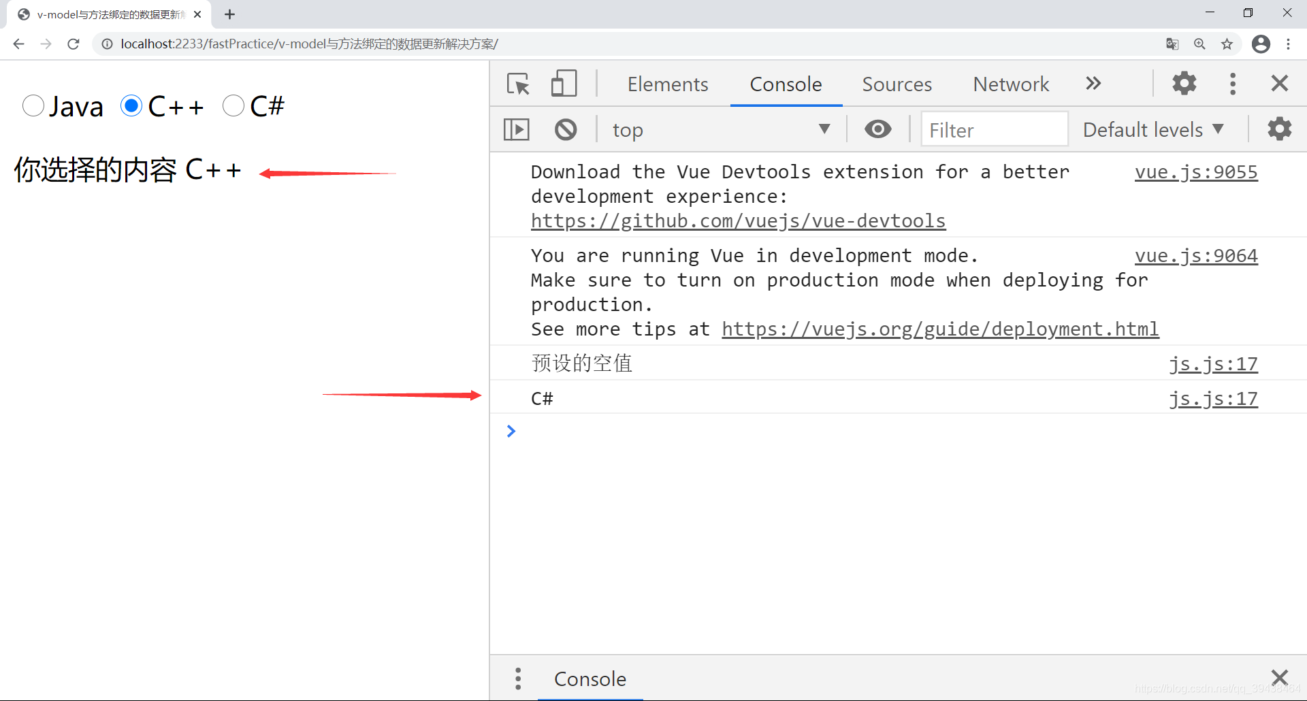Select the C# radio button
This screenshot has width=1307, height=701.
pyautogui.click(x=233, y=105)
